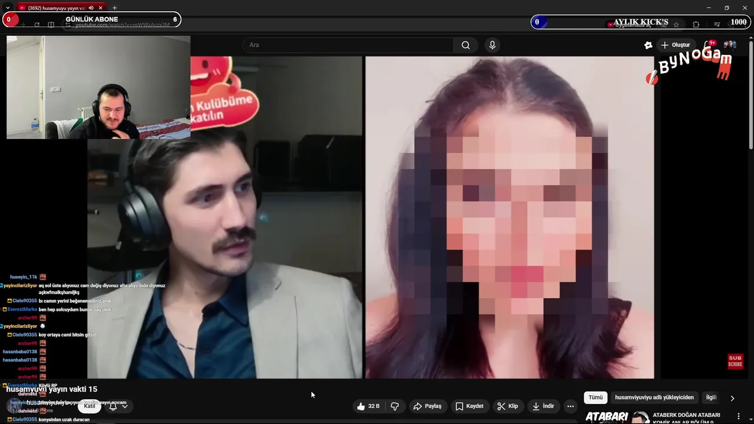
Task: Click the SUBSCRIBE watermark in video corner
Action: coord(735,361)
